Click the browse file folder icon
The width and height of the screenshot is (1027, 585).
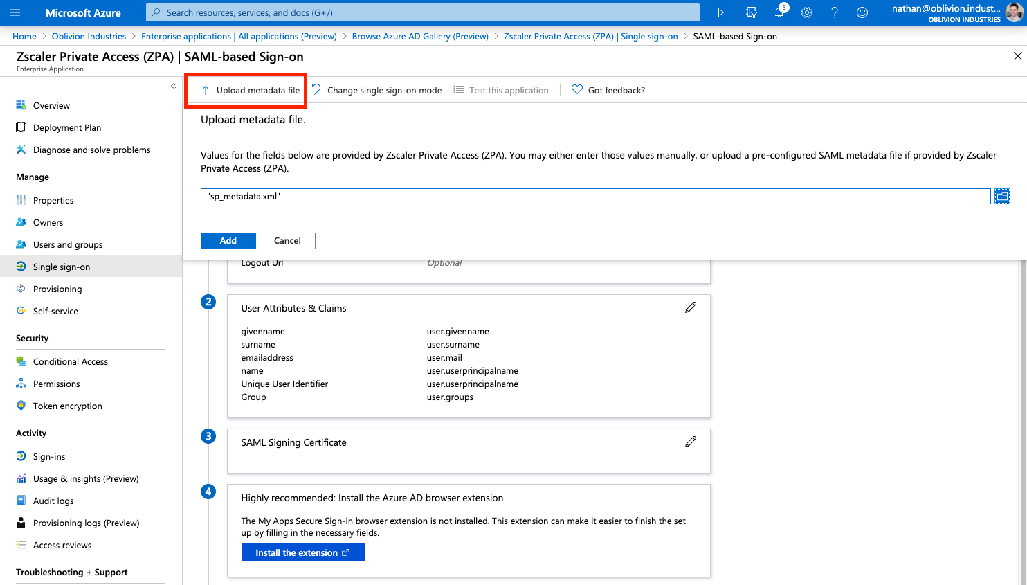point(1002,197)
